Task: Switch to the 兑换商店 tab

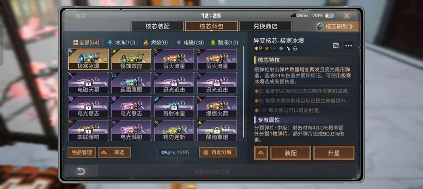Action: pyautogui.click(x=266, y=26)
